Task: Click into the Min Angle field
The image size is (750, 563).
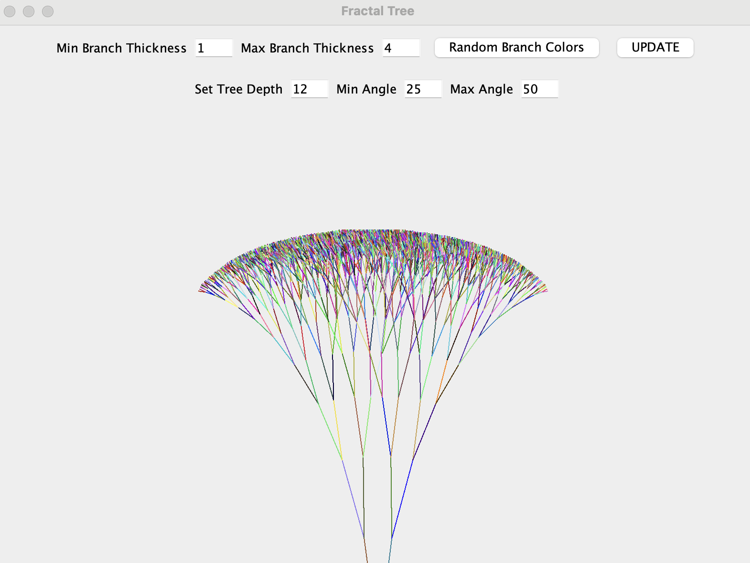Action: (423, 89)
